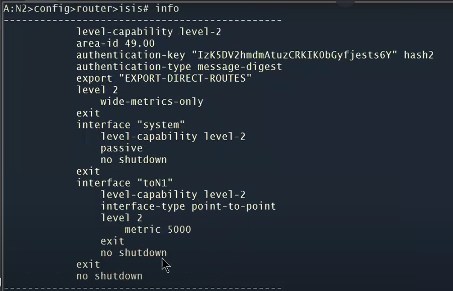This screenshot has width=453, height=291.
Task: Click "no shutdown" directly under the passive line
Action: pos(133,160)
